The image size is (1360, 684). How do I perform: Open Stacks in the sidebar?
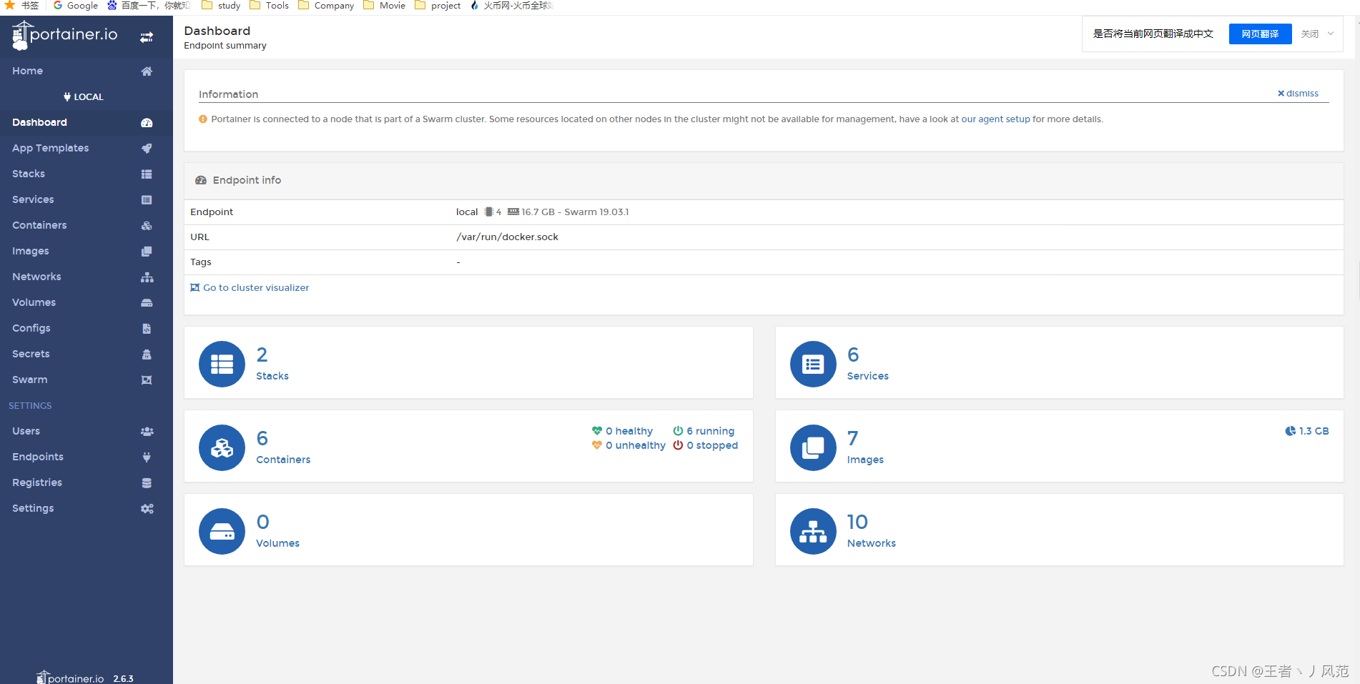[87, 174]
